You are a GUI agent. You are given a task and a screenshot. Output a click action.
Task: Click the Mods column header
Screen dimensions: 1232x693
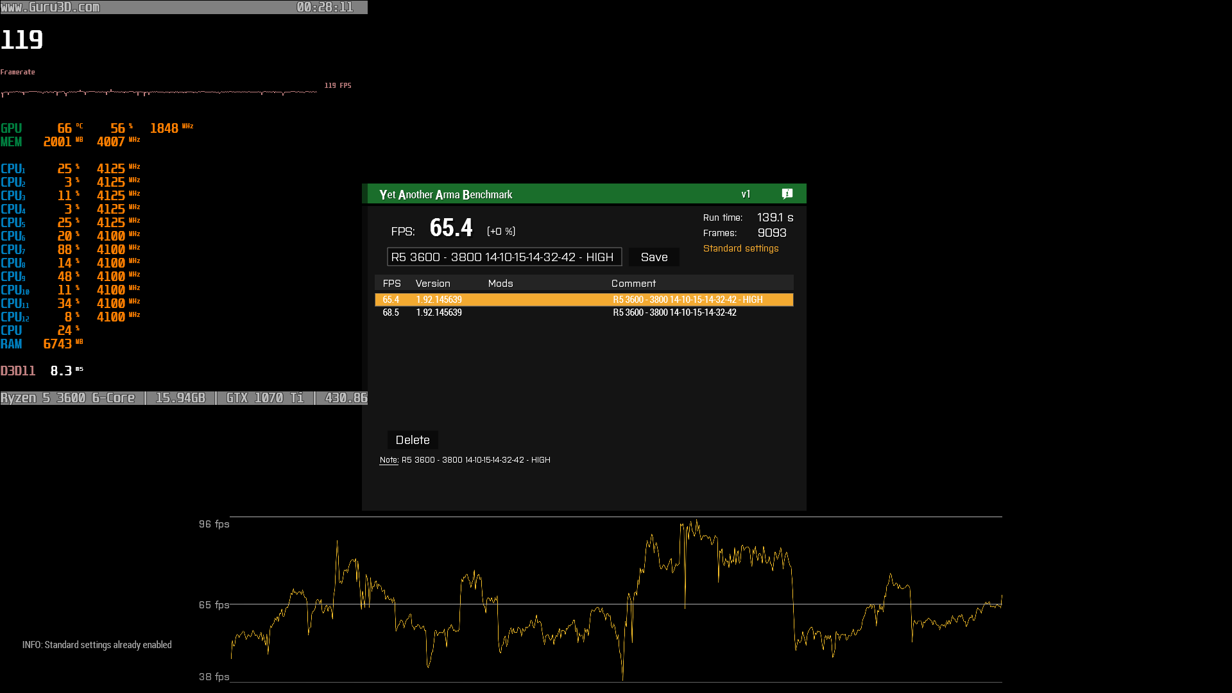pyautogui.click(x=501, y=284)
